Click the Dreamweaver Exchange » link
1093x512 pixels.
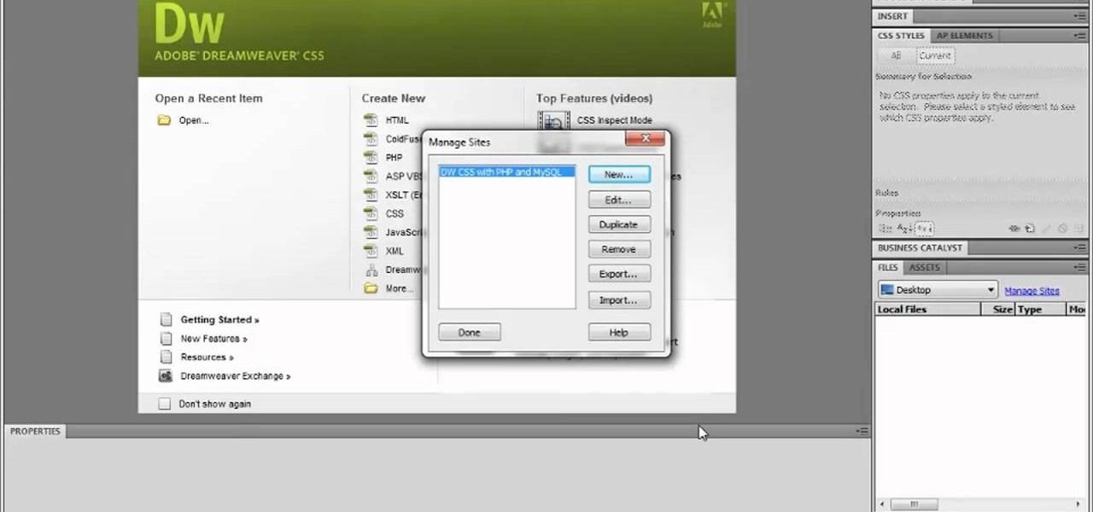[236, 376]
